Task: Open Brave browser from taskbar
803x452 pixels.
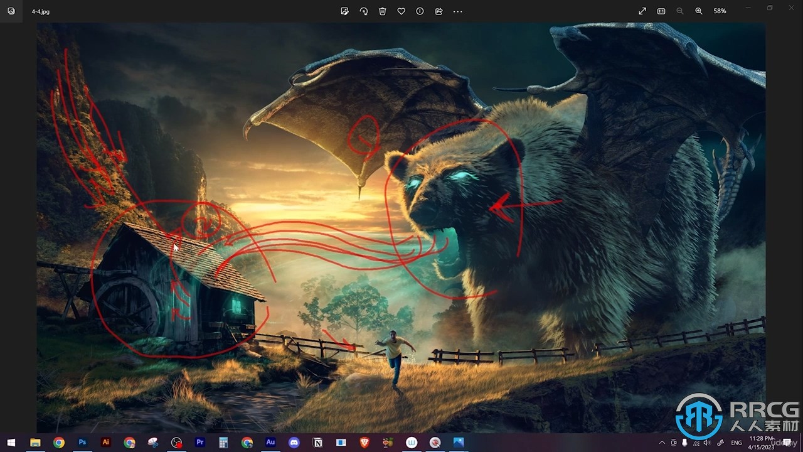Action: click(x=364, y=443)
